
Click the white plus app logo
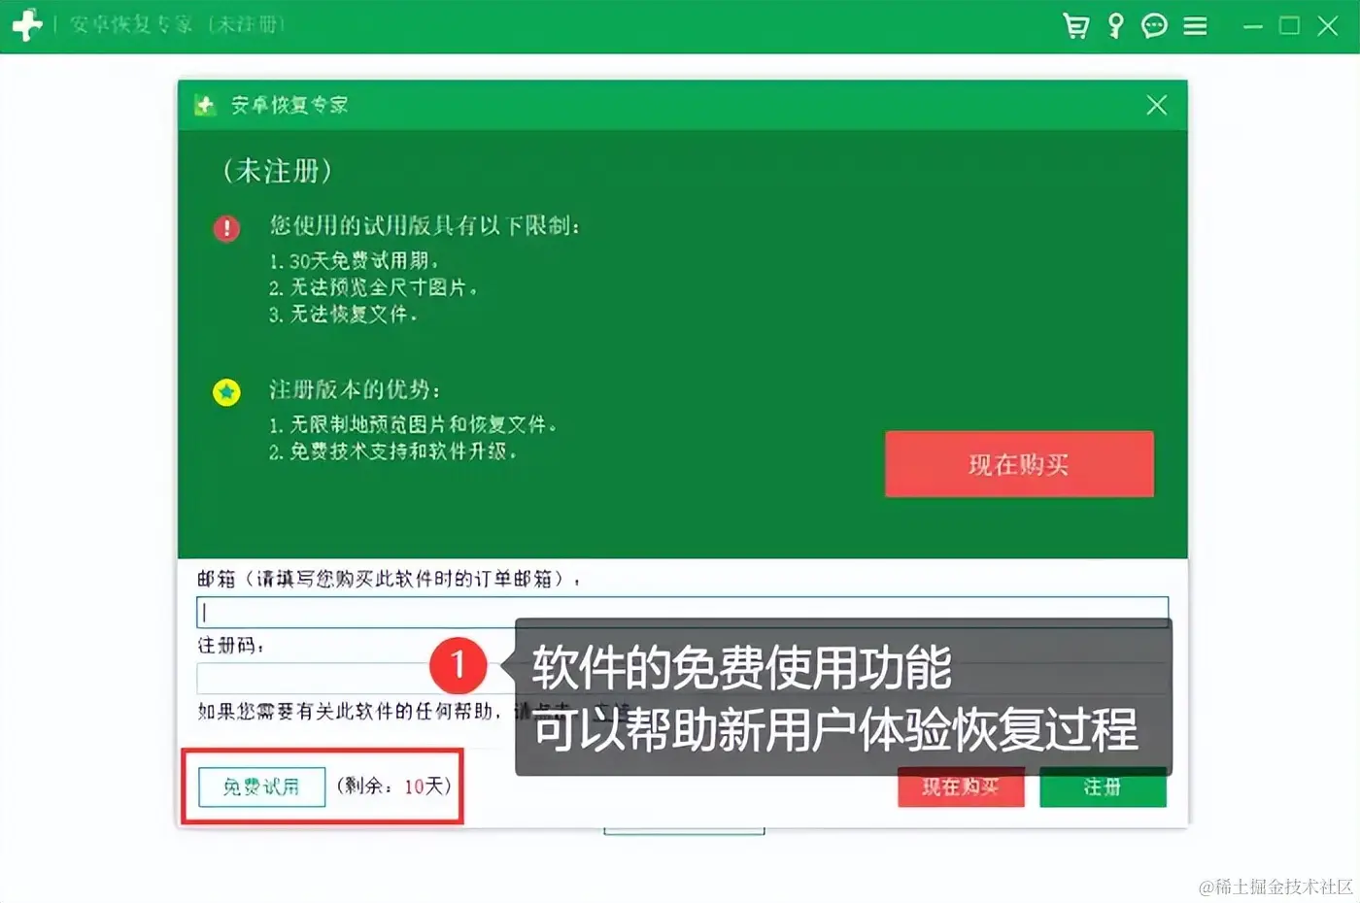click(26, 25)
